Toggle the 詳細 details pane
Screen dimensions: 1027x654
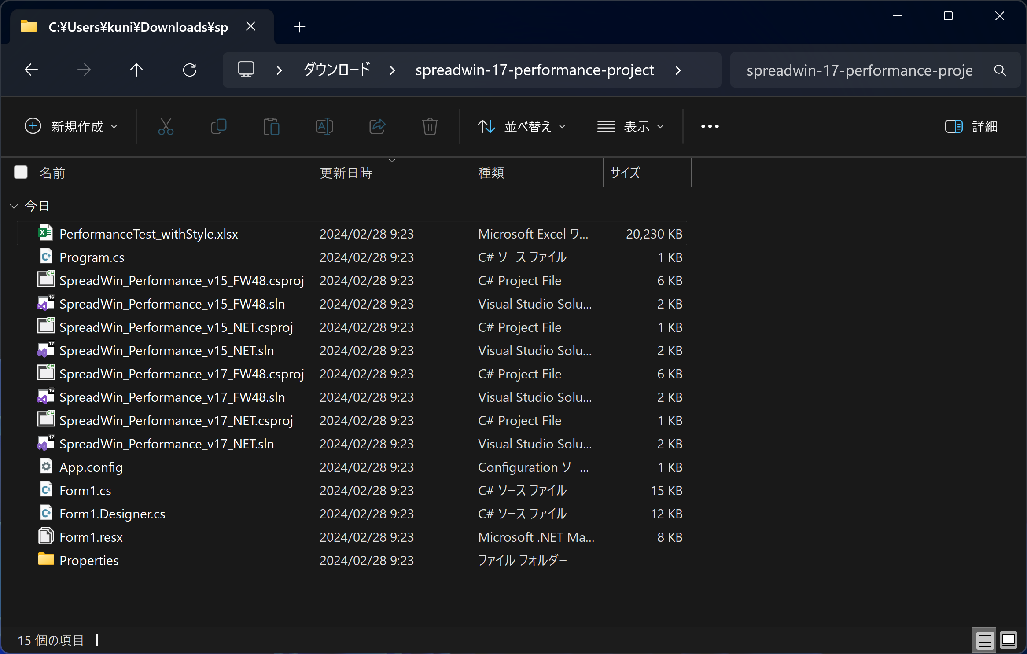971,126
